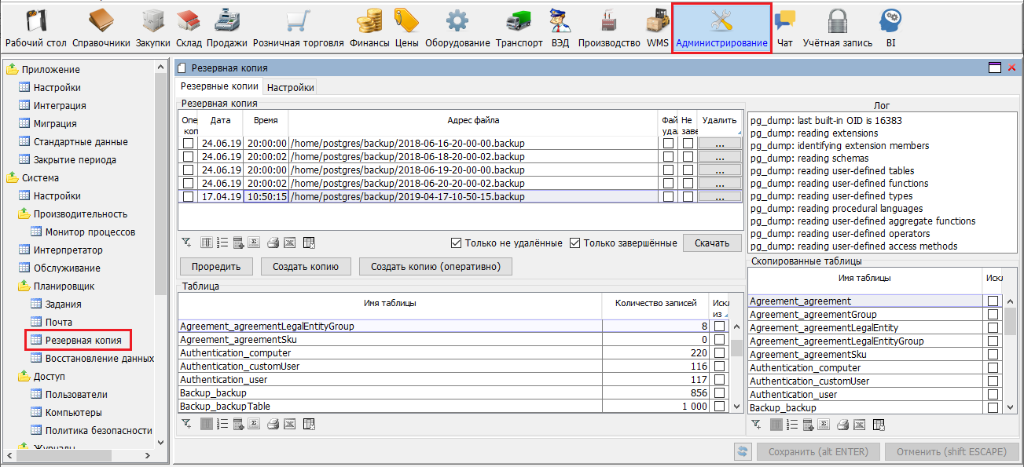Image resolution: width=1024 pixels, height=467 pixels.
Task: Collapse the Система folder in sidebar
Action: [13, 178]
